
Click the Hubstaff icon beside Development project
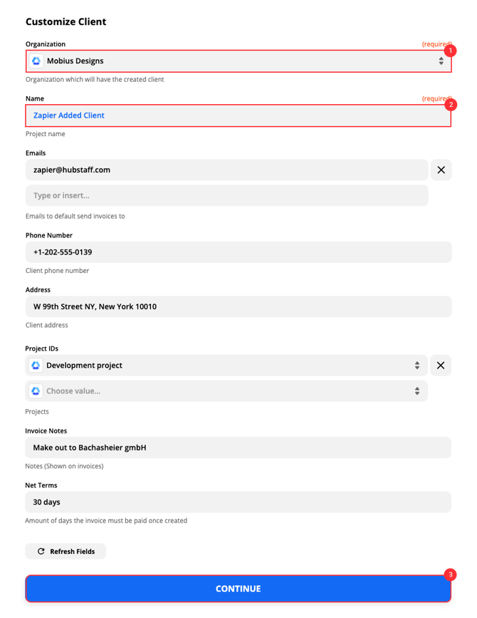[36, 365]
